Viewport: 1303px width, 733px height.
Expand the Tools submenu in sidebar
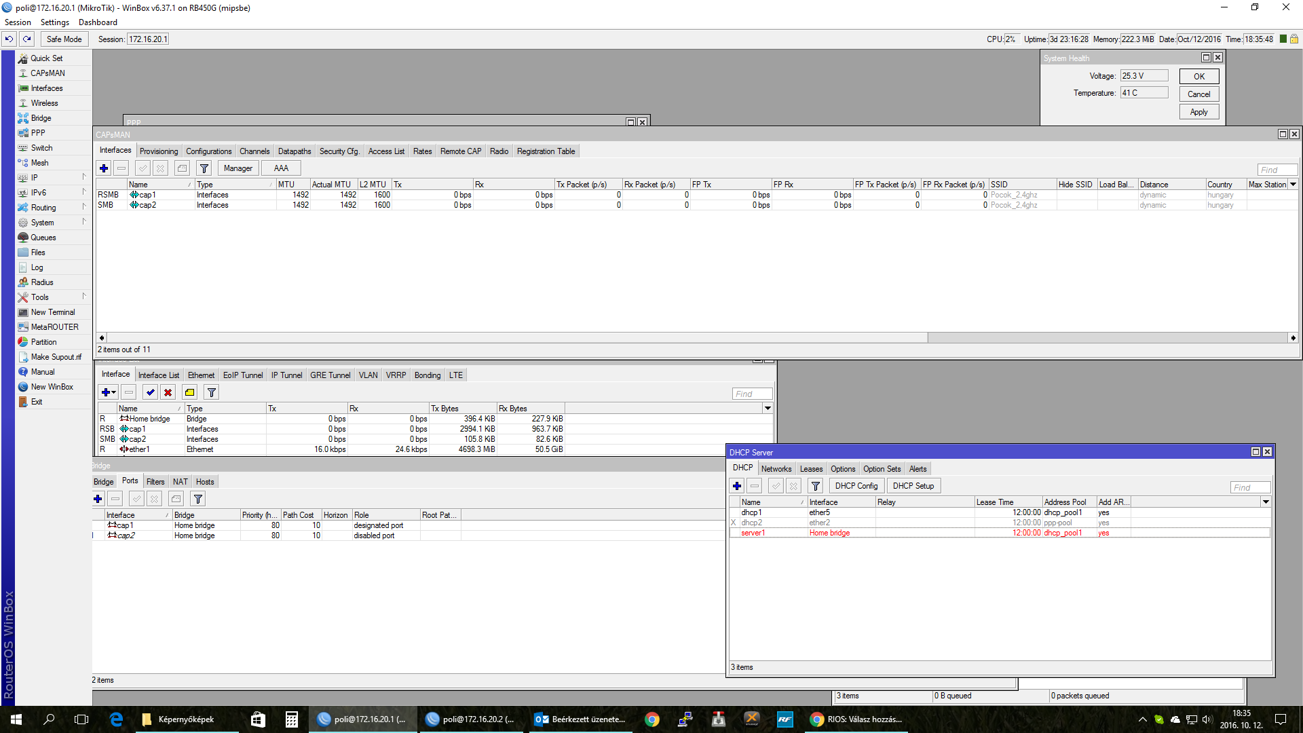pyautogui.click(x=84, y=297)
